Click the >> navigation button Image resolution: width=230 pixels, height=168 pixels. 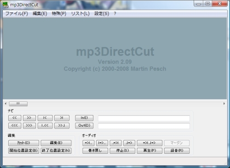pyautogui.click(x=29, y=118)
